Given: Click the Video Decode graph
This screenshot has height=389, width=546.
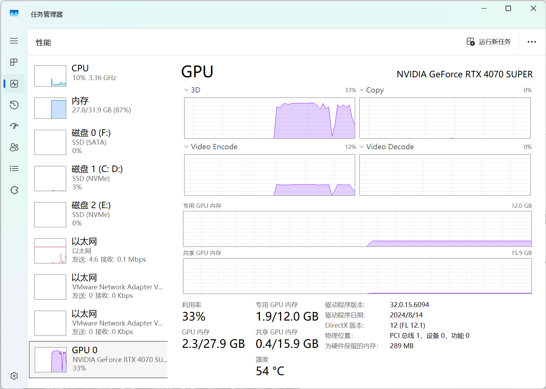Looking at the screenshot, I should (445, 175).
